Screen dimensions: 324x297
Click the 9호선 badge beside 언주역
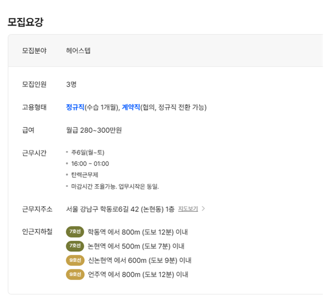click(75, 275)
